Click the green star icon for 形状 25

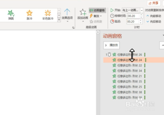(114, 87)
